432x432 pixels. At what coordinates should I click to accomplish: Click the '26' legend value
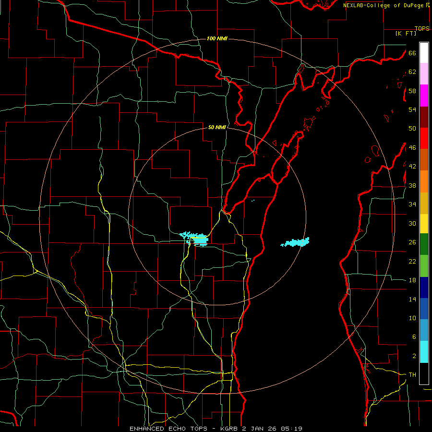click(x=412, y=242)
